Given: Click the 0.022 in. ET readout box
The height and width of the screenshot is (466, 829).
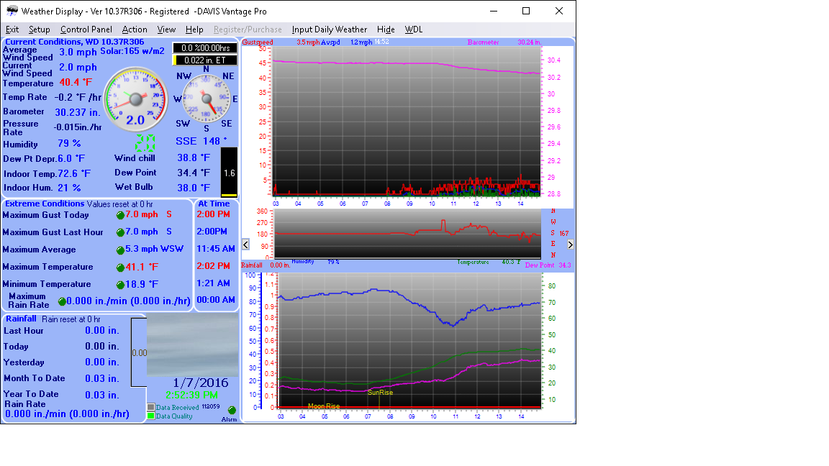Looking at the screenshot, I should click(x=204, y=60).
